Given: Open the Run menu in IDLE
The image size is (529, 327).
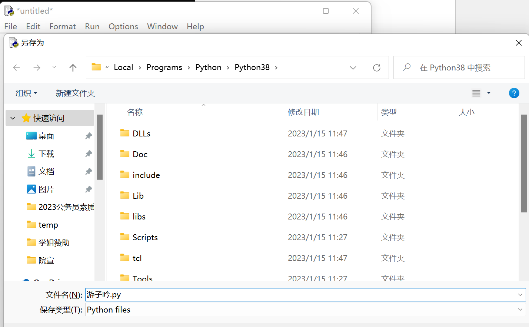Looking at the screenshot, I should click(x=92, y=26).
